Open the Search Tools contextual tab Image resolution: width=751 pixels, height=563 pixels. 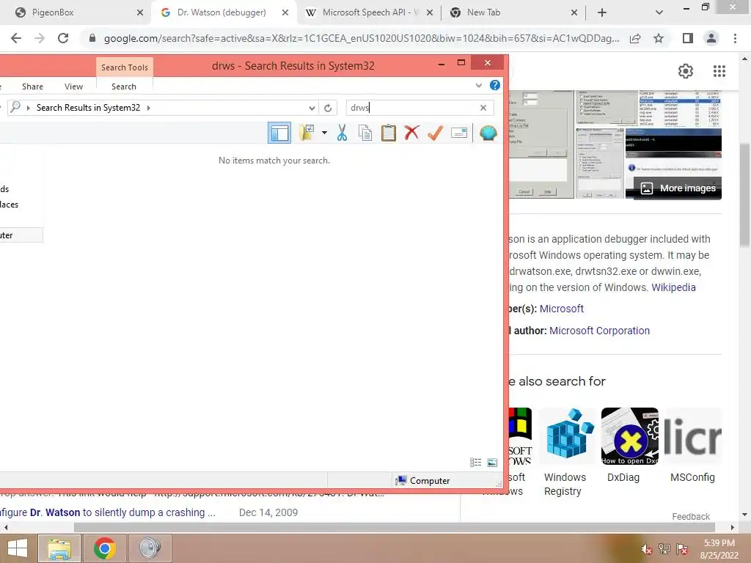point(125,67)
